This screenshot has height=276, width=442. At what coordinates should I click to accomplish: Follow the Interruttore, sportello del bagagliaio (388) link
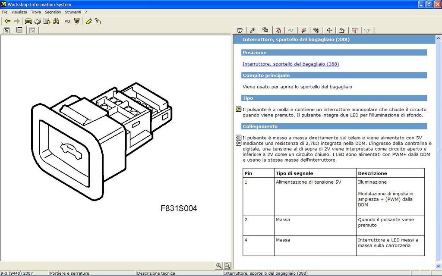pos(290,64)
